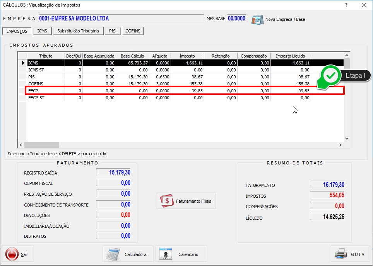Click the MES BASE input field
This screenshot has height=266, width=373.
(x=236, y=19)
